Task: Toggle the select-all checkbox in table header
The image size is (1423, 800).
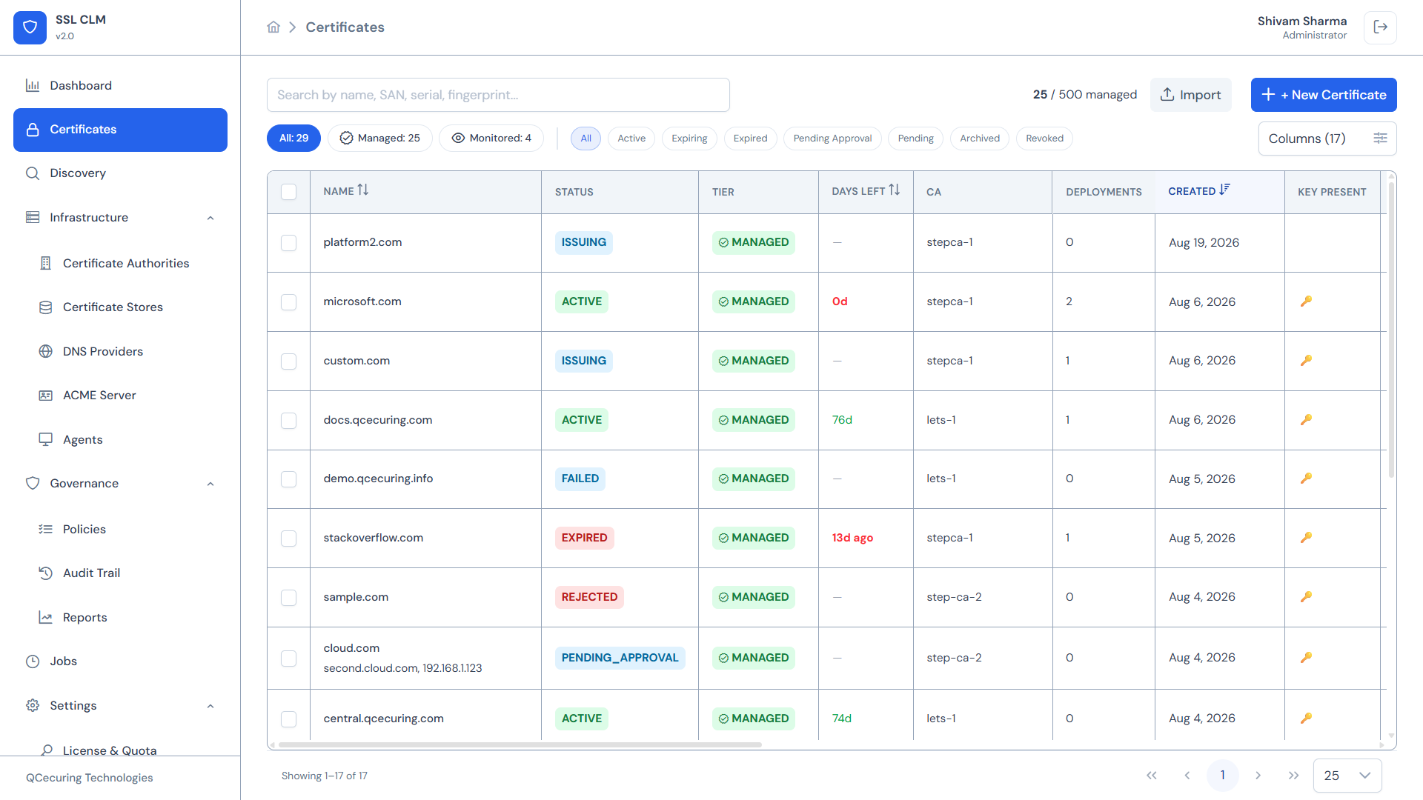Action: 289,192
